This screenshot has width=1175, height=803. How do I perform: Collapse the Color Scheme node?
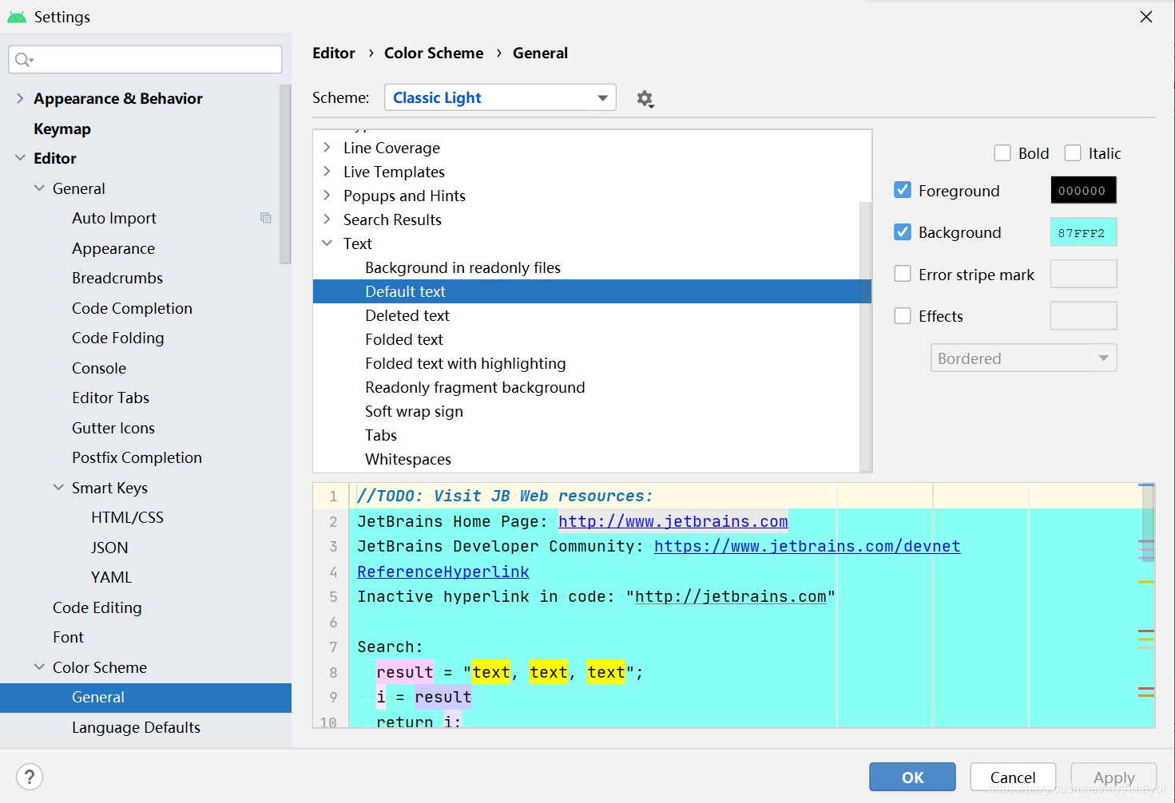coord(39,667)
